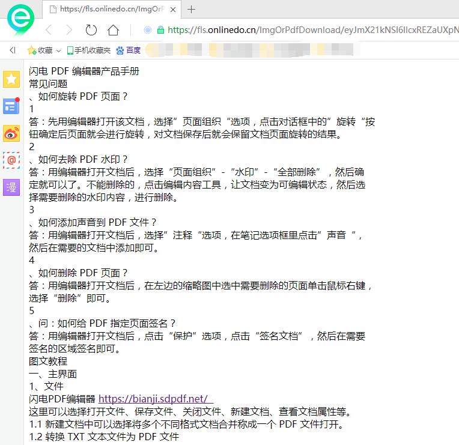Click the question 如何去除 PDF 水印

(83, 159)
